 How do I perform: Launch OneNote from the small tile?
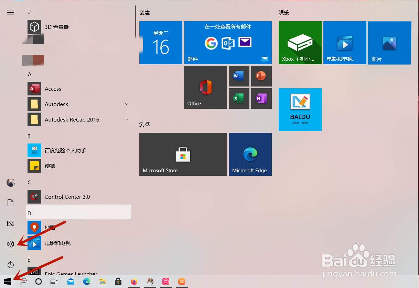coord(261,99)
